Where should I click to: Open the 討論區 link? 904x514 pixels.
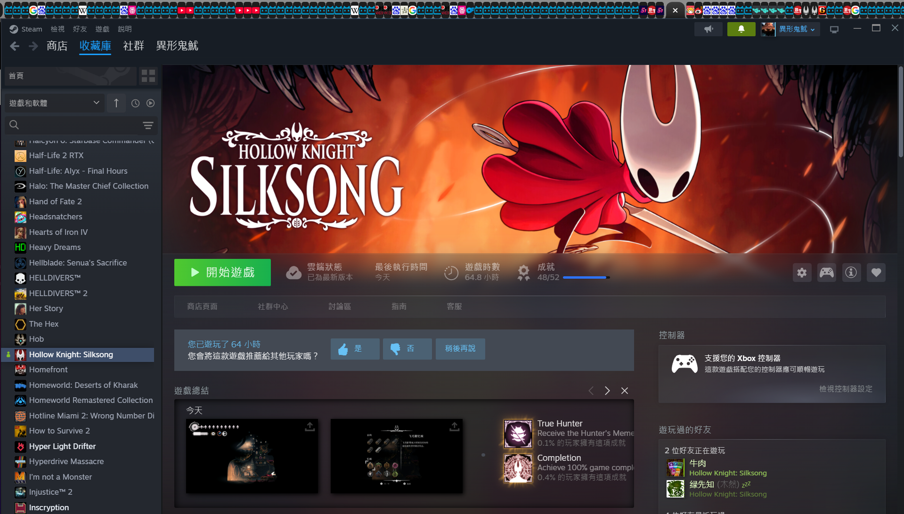coord(340,306)
